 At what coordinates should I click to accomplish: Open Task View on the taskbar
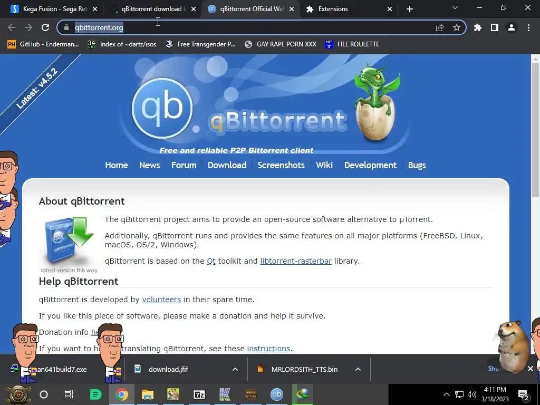[x=69, y=394]
